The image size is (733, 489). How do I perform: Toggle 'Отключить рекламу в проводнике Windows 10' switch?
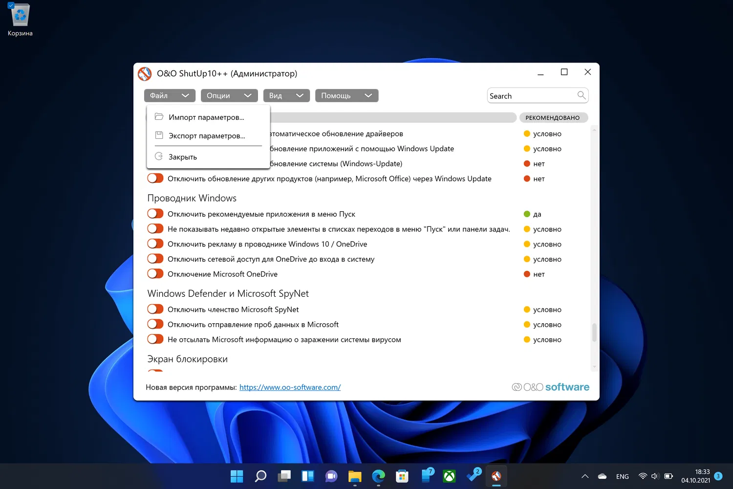(155, 244)
